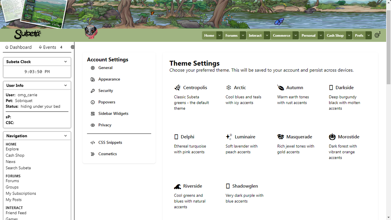
Task: Open the Search Subeta link
Action: (x=18, y=168)
